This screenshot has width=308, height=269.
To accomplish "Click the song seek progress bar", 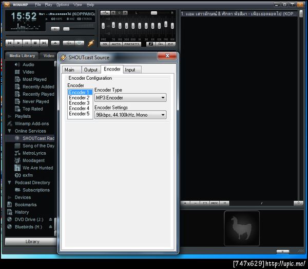I will click(50, 35).
